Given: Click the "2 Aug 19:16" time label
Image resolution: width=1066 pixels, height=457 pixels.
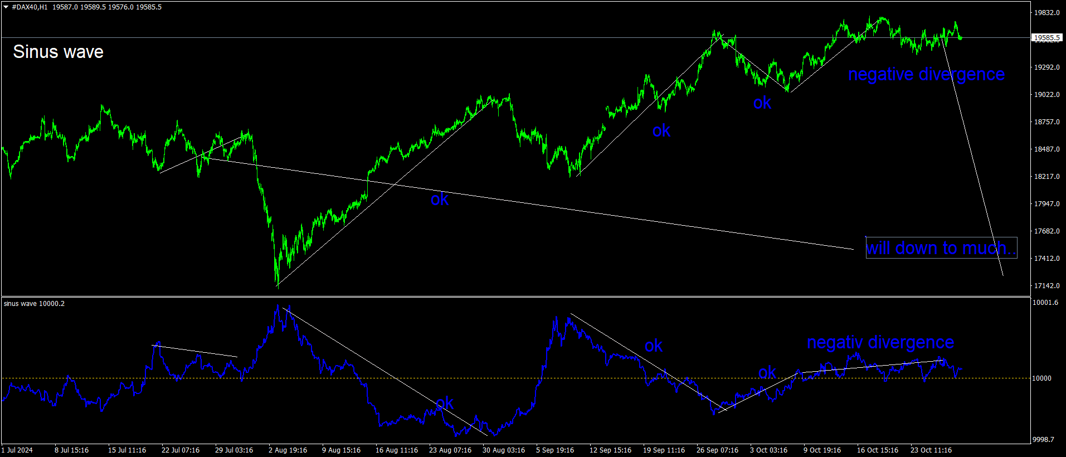Looking at the screenshot, I should [x=288, y=450].
